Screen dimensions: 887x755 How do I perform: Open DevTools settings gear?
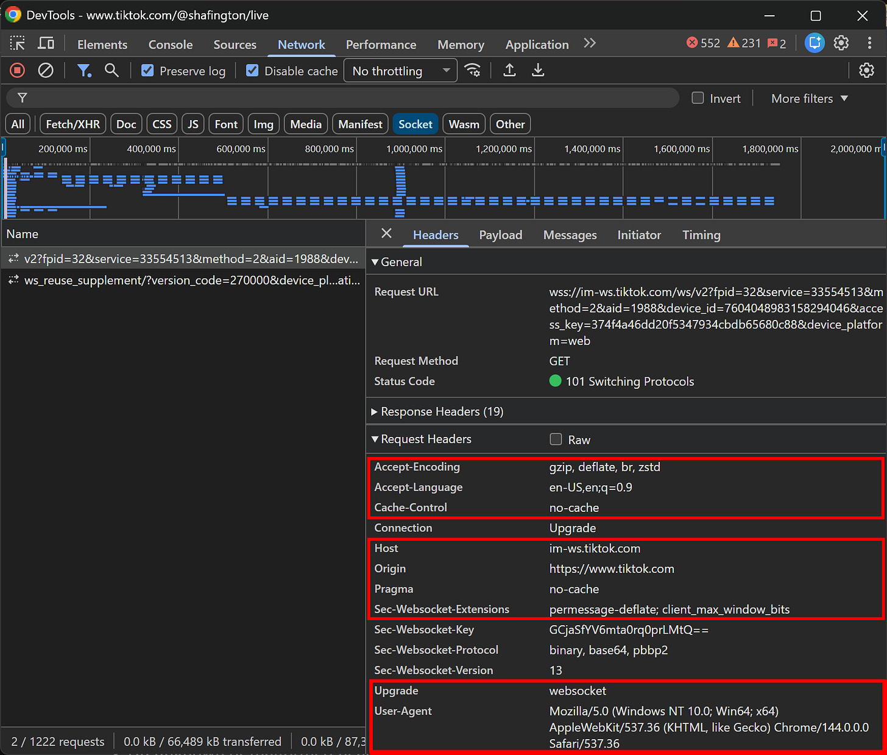point(841,43)
